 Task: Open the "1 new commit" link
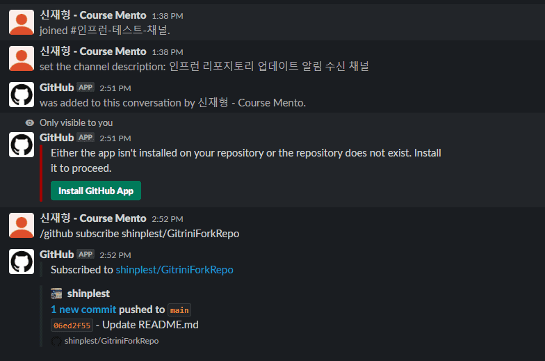83,310
